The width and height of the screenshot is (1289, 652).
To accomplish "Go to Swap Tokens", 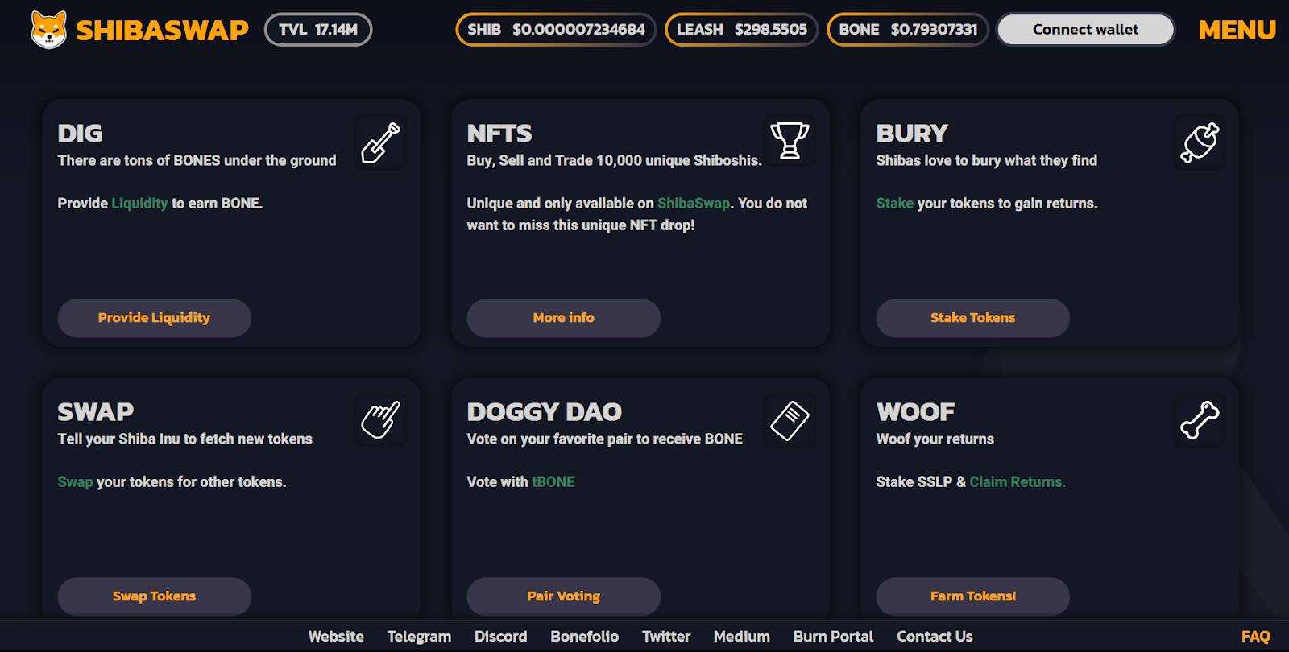I will pos(154,596).
